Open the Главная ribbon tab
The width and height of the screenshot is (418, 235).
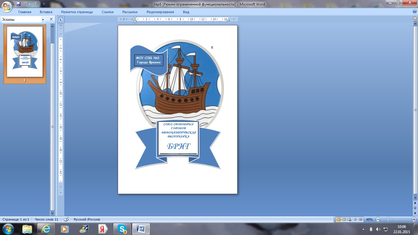tap(25, 12)
